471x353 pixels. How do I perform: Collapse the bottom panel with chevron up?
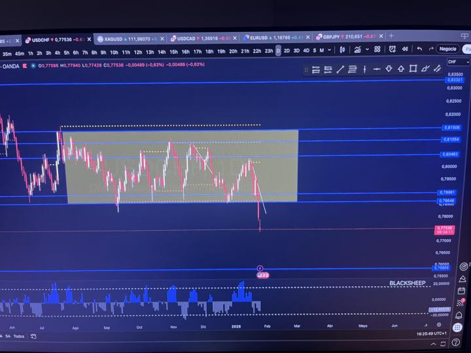click(433, 344)
